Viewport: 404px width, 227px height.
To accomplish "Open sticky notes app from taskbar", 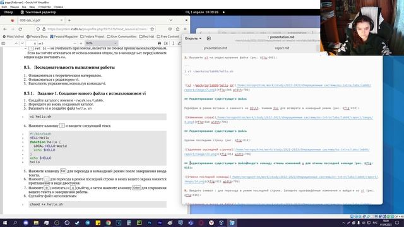I will (x=98, y=223).
